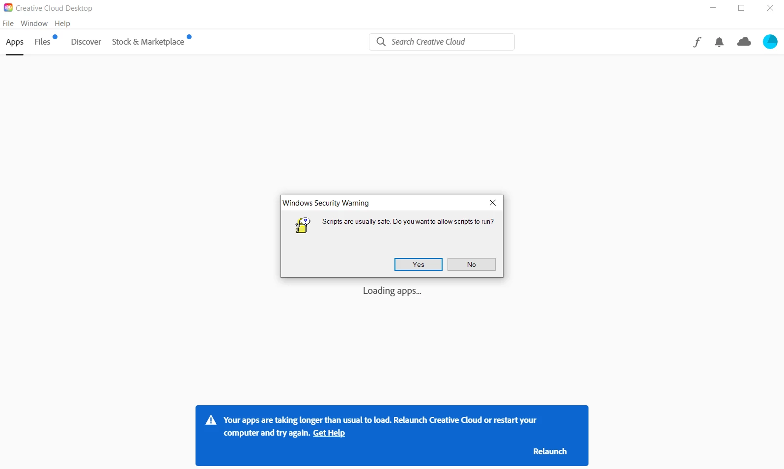This screenshot has height=469, width=784.
Task: Click Yes to allow scripts
Action: coord(419,264)
